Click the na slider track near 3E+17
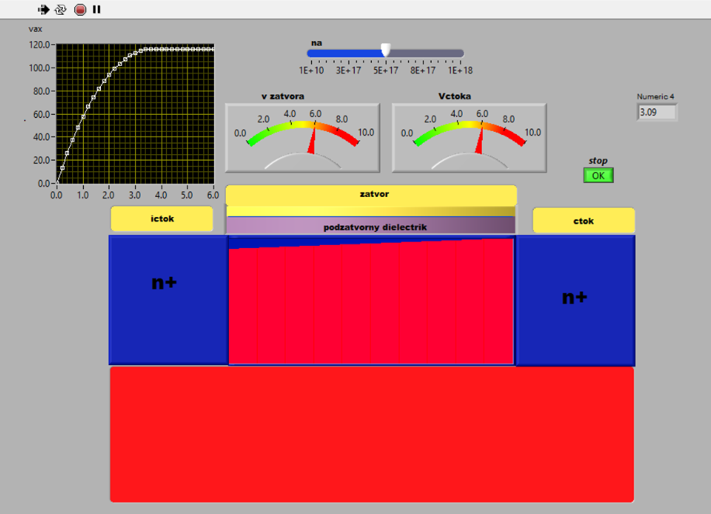The width and height of the screenshot is (711, 514). pos(349,53)
